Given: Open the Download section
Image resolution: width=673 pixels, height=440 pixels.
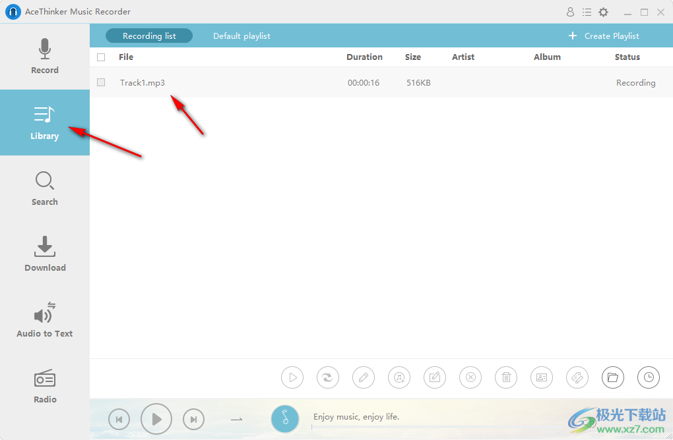Looking at the screenshot, I should click(x=44, y=254).
